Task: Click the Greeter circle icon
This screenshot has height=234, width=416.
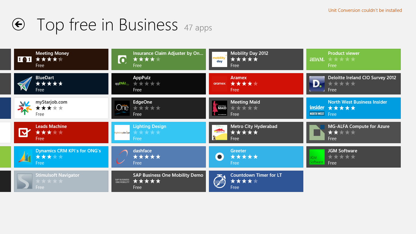Action: 220,157
